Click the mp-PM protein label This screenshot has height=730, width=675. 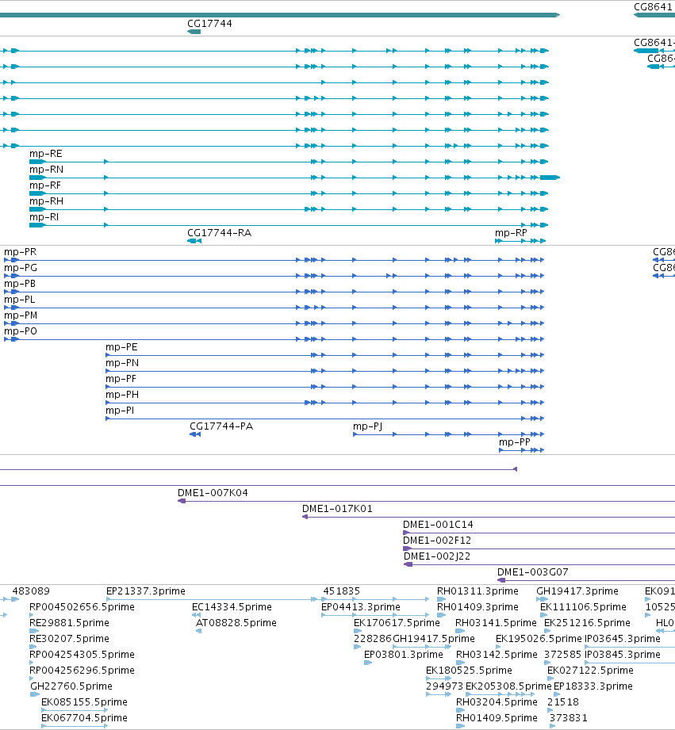21,315
